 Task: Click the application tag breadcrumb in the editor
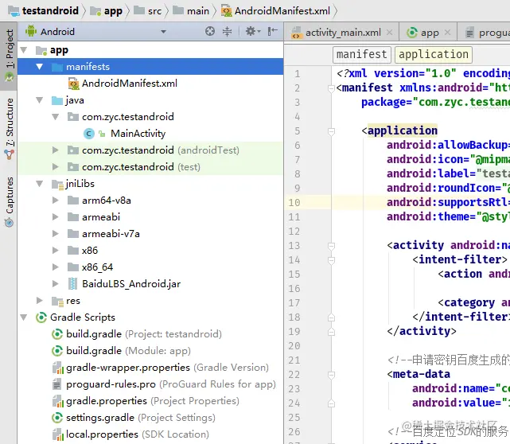coord(434,54)
